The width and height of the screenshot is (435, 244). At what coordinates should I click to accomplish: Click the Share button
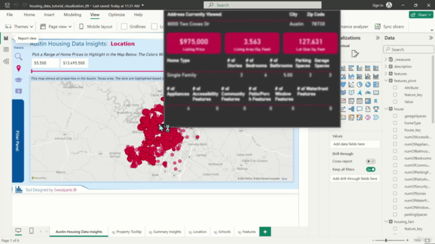click(421, 15)
